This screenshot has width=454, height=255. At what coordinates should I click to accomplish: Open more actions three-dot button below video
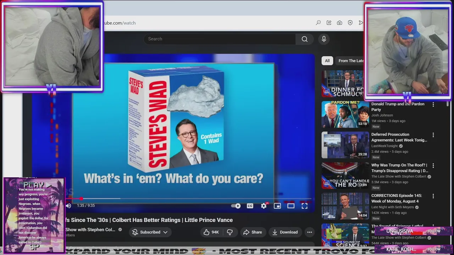[x=309, y=232]
